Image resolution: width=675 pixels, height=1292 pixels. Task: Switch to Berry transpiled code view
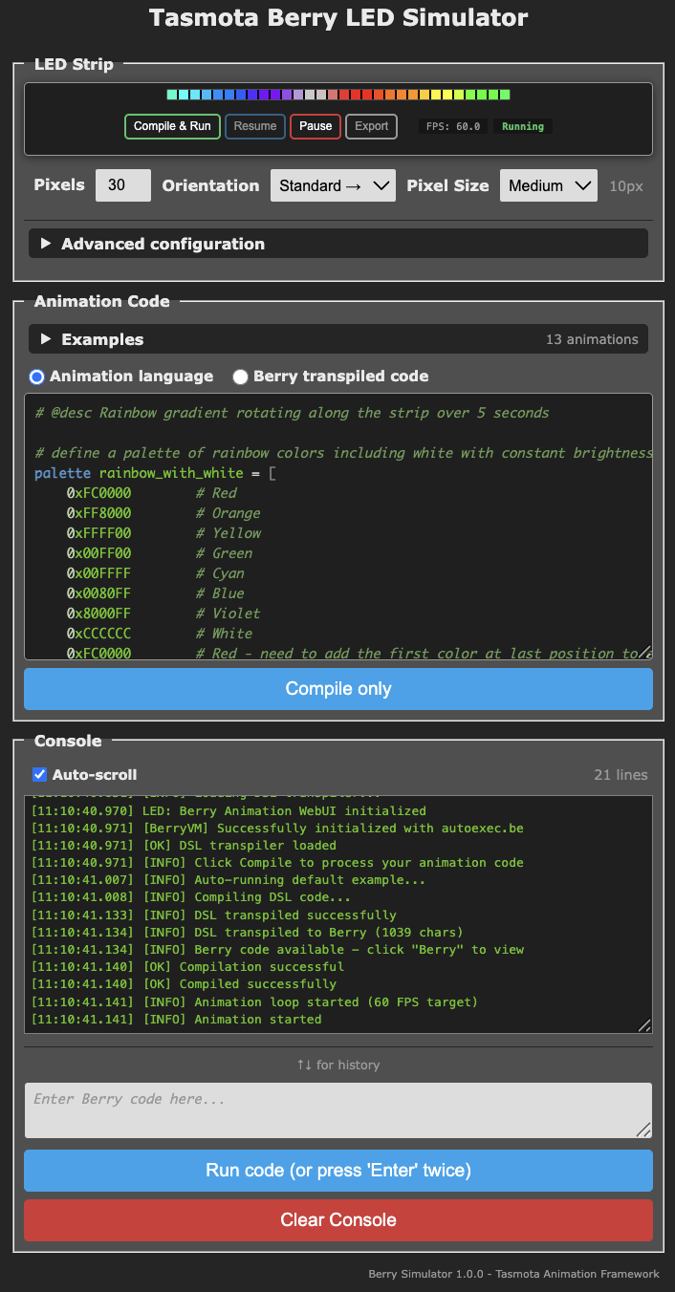pyautogui.click(x=240, y=377)
